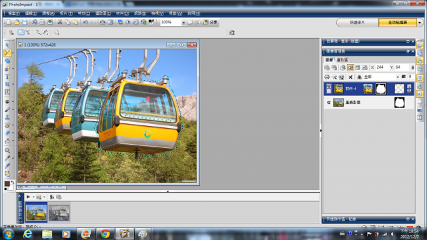Switch to the first tab in layer manager

[x=329, y=60]
